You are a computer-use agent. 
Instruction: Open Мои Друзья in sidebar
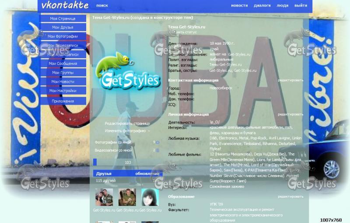coord(63,27)
